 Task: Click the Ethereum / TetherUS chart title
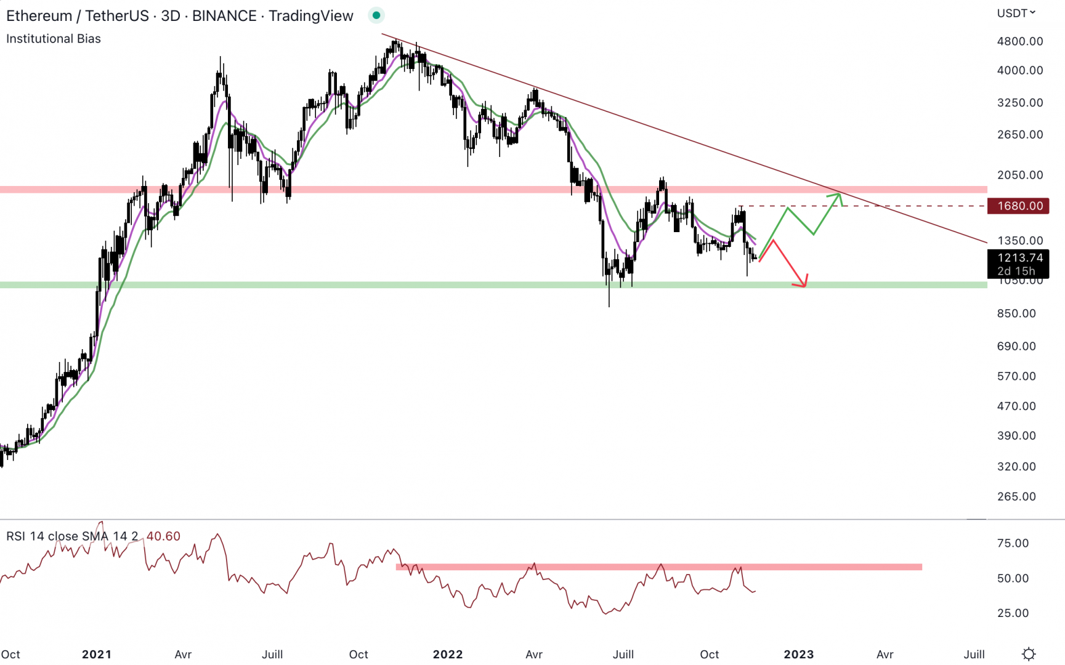[180, 16]
